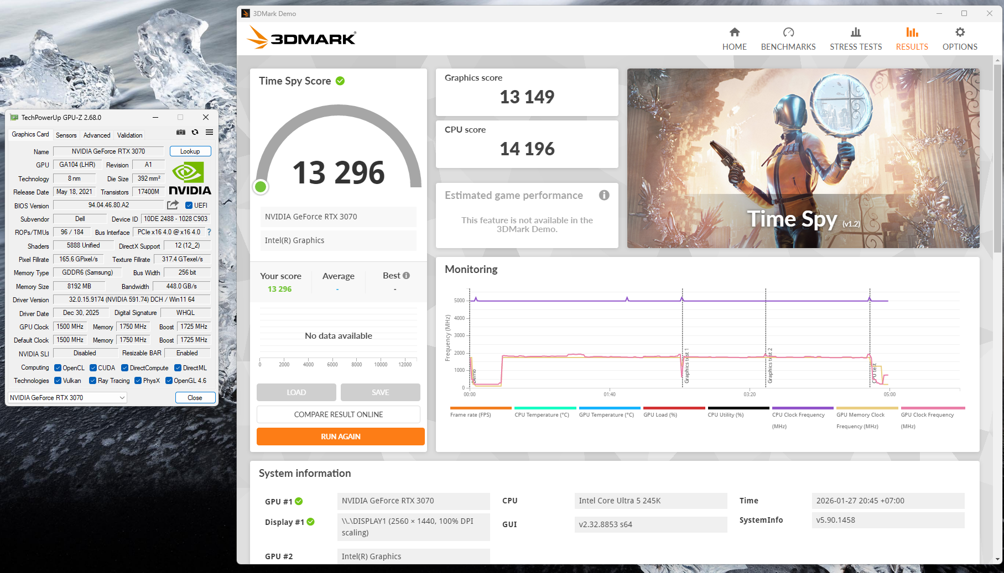The height and width of the screenshot is (573, 1004).
Task: Open Options gear icon in 3DMark
Action: coord(960,33)
